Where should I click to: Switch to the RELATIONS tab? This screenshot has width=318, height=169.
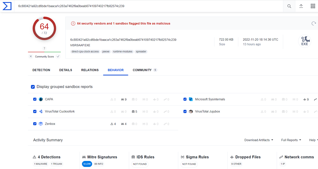(90, 70)
